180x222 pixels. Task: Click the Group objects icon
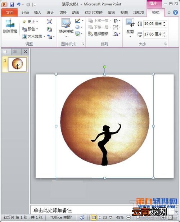click(x=116, y=27)
